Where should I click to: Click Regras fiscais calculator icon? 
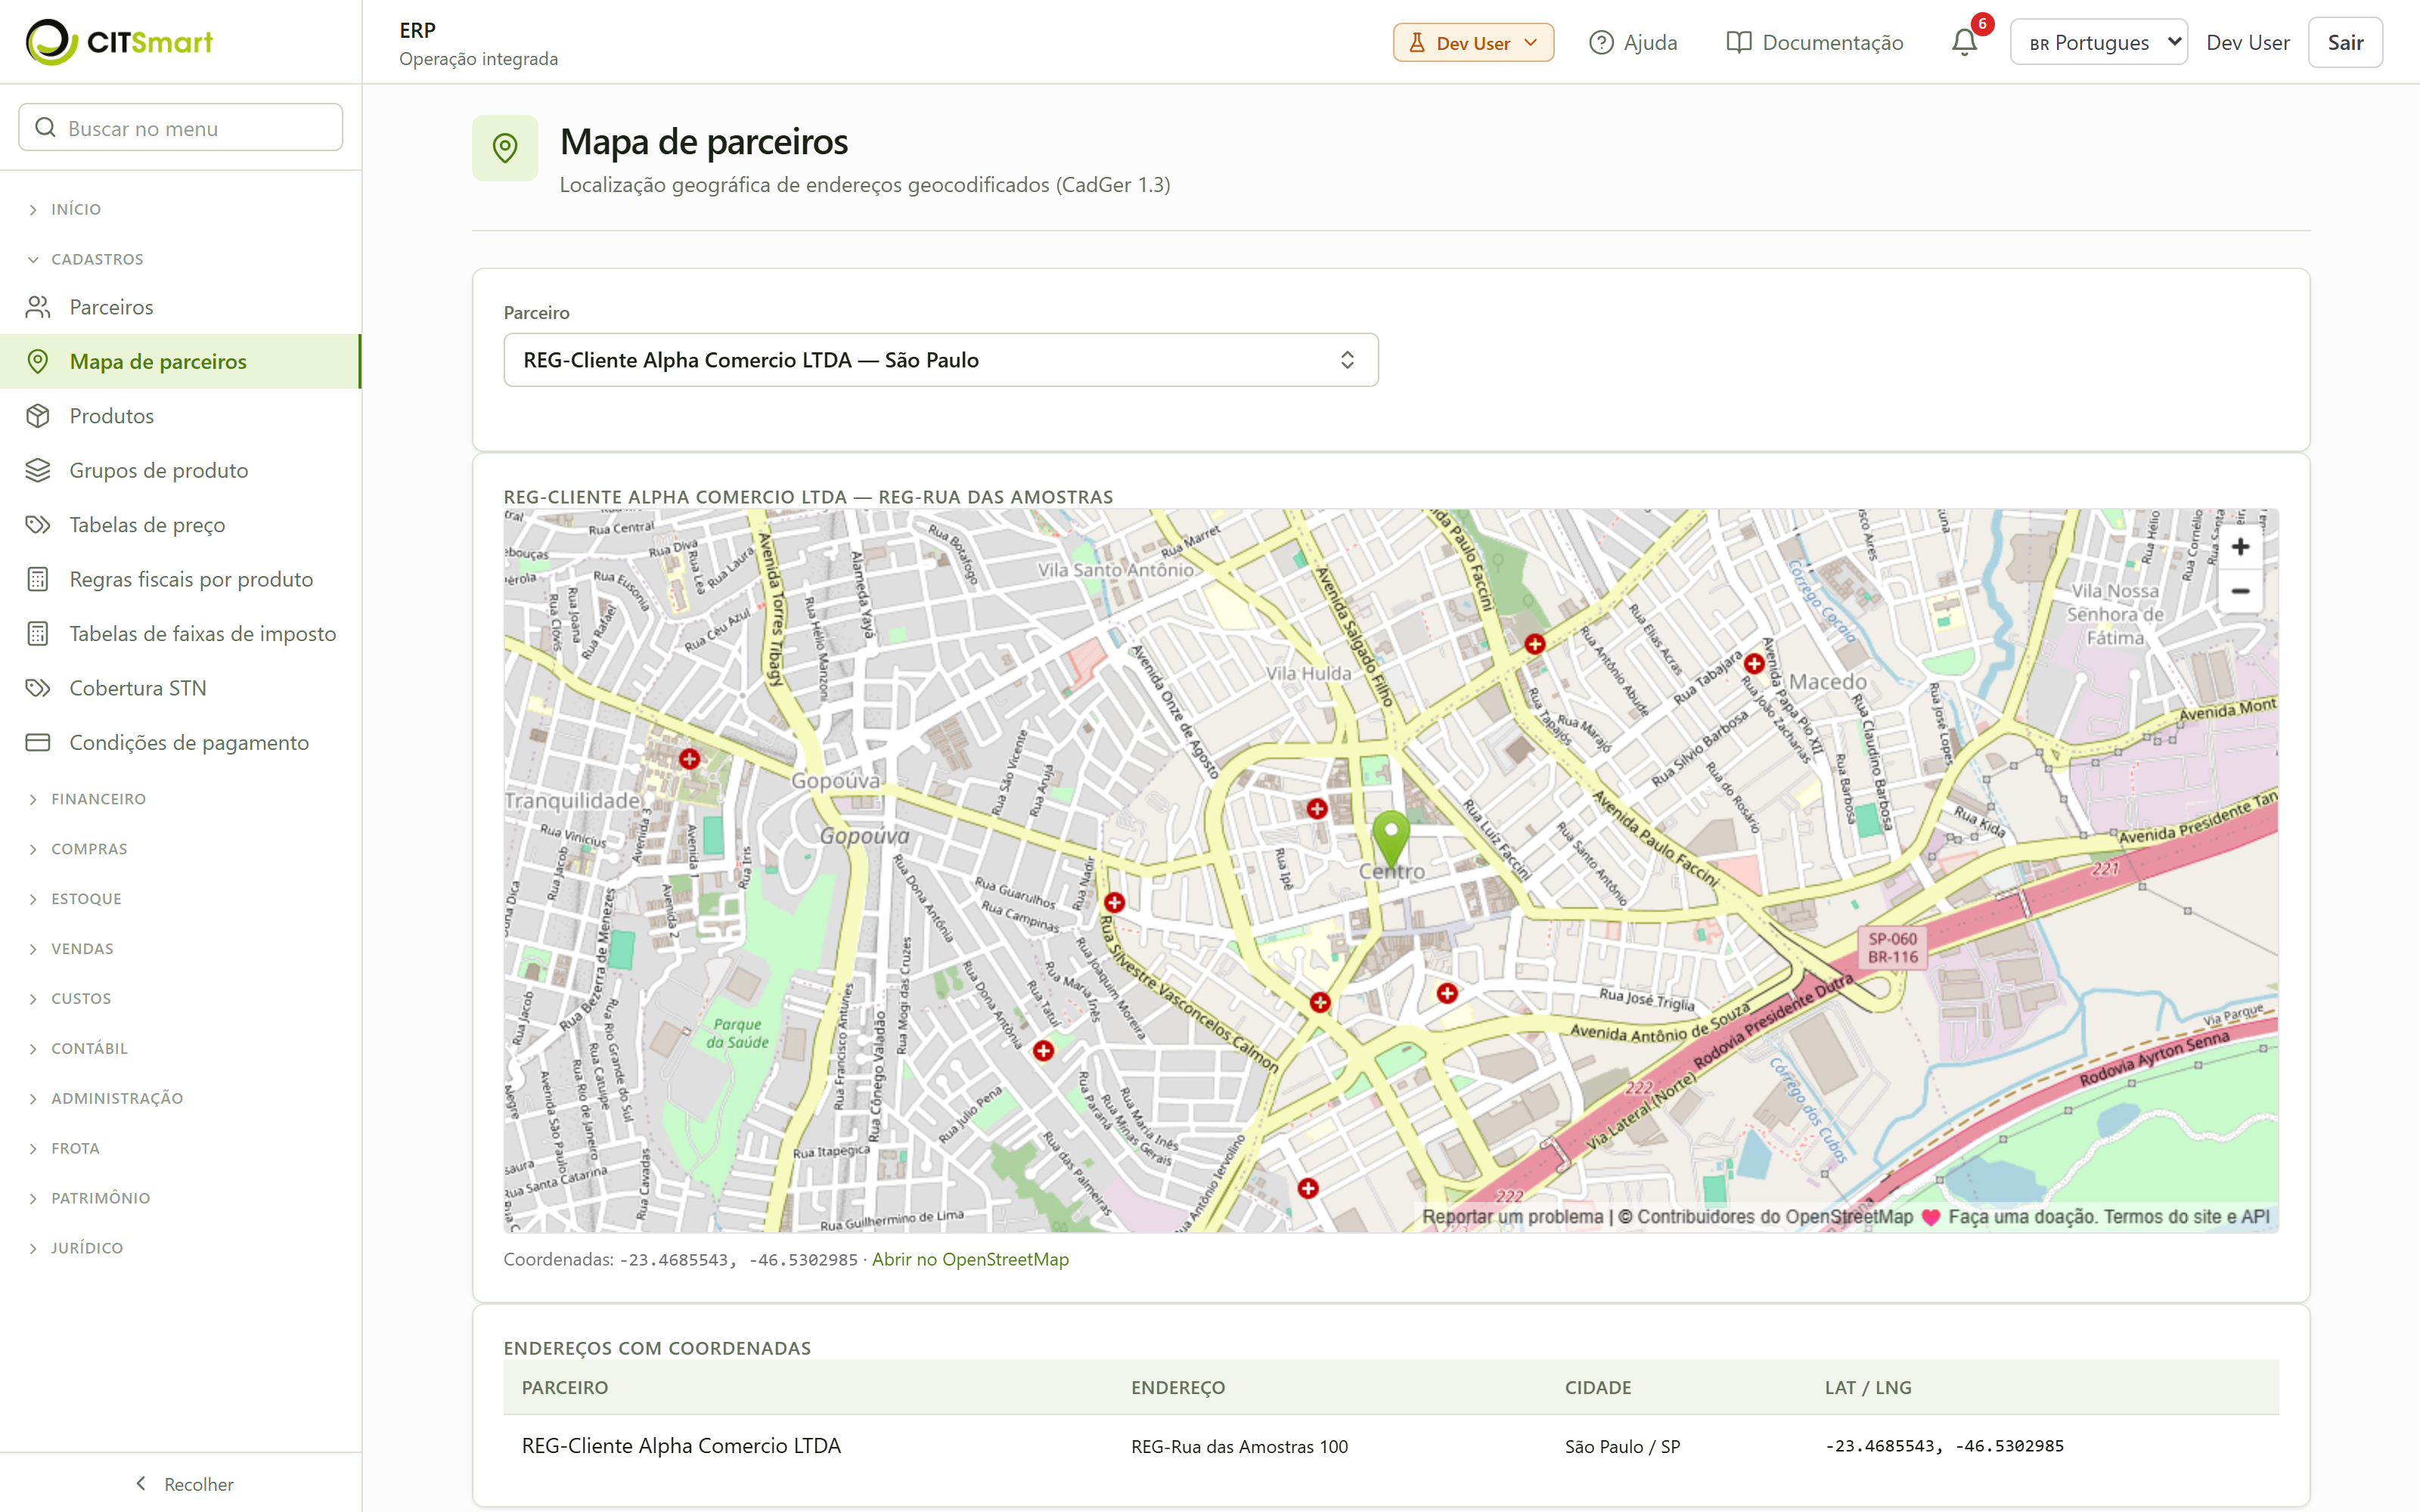pos(38,579)
